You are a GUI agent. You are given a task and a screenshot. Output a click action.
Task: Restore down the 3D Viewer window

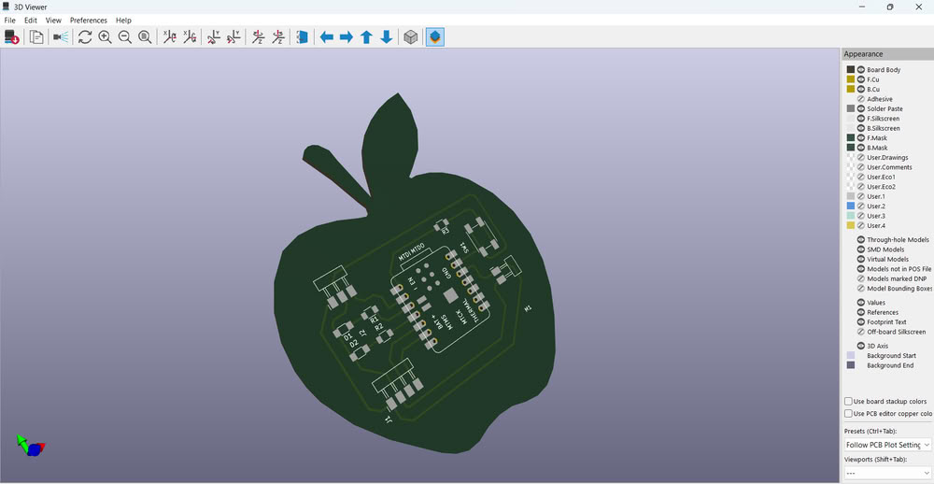pyautogui.click(x=890, y=7)
